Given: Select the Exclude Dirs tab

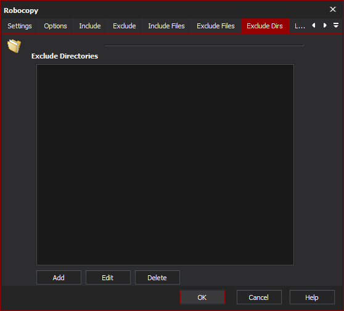Looking at the screenshot, I should 265,26.
